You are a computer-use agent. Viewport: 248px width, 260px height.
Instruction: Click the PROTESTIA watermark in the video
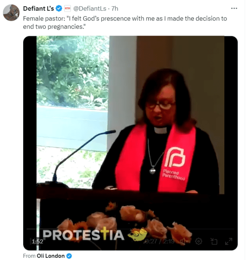pyautogui.click(x=83, y=235)
